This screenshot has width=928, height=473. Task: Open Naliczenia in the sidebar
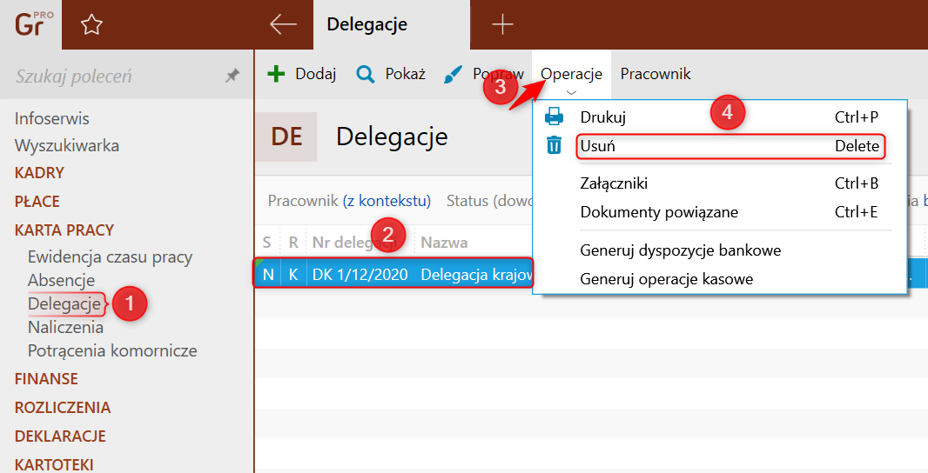(x=65, y=327)
